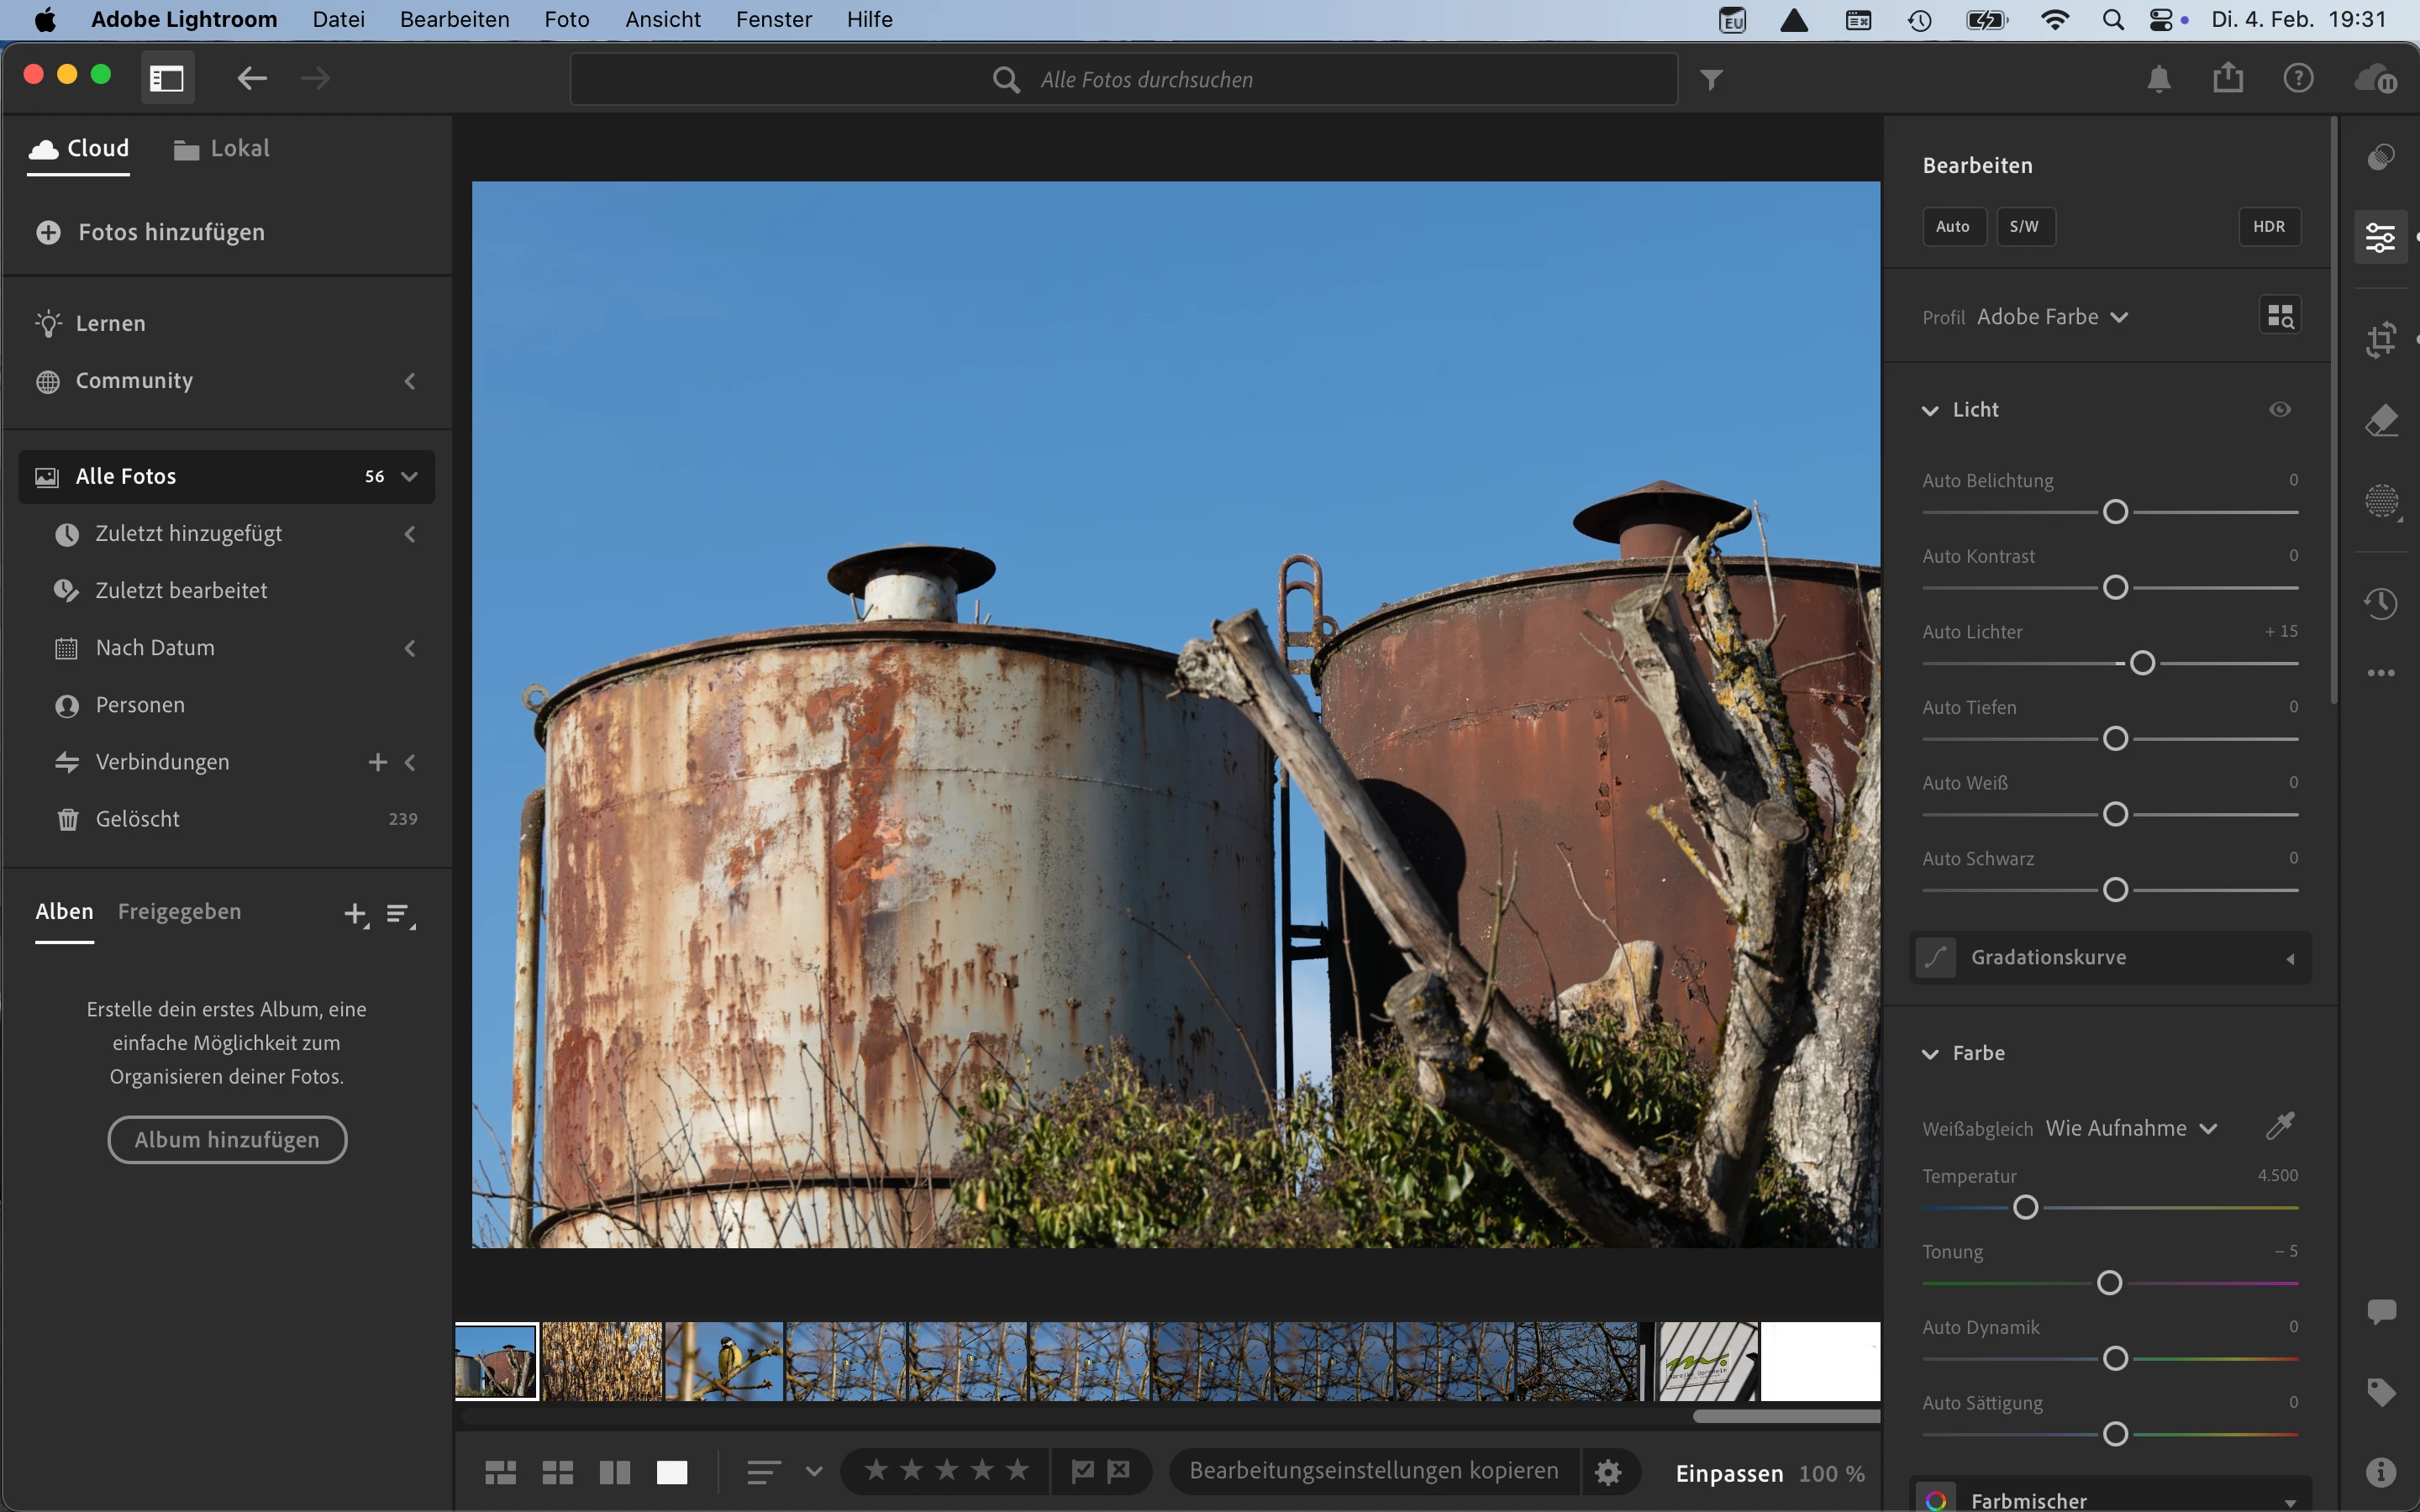The height and width of the screenshot is (1512, 2420).
Task: Toggle the Licht panel visibility eye
Action: 2279,409
